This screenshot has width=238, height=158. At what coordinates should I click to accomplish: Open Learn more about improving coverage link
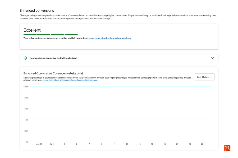[x=70, y=80]
